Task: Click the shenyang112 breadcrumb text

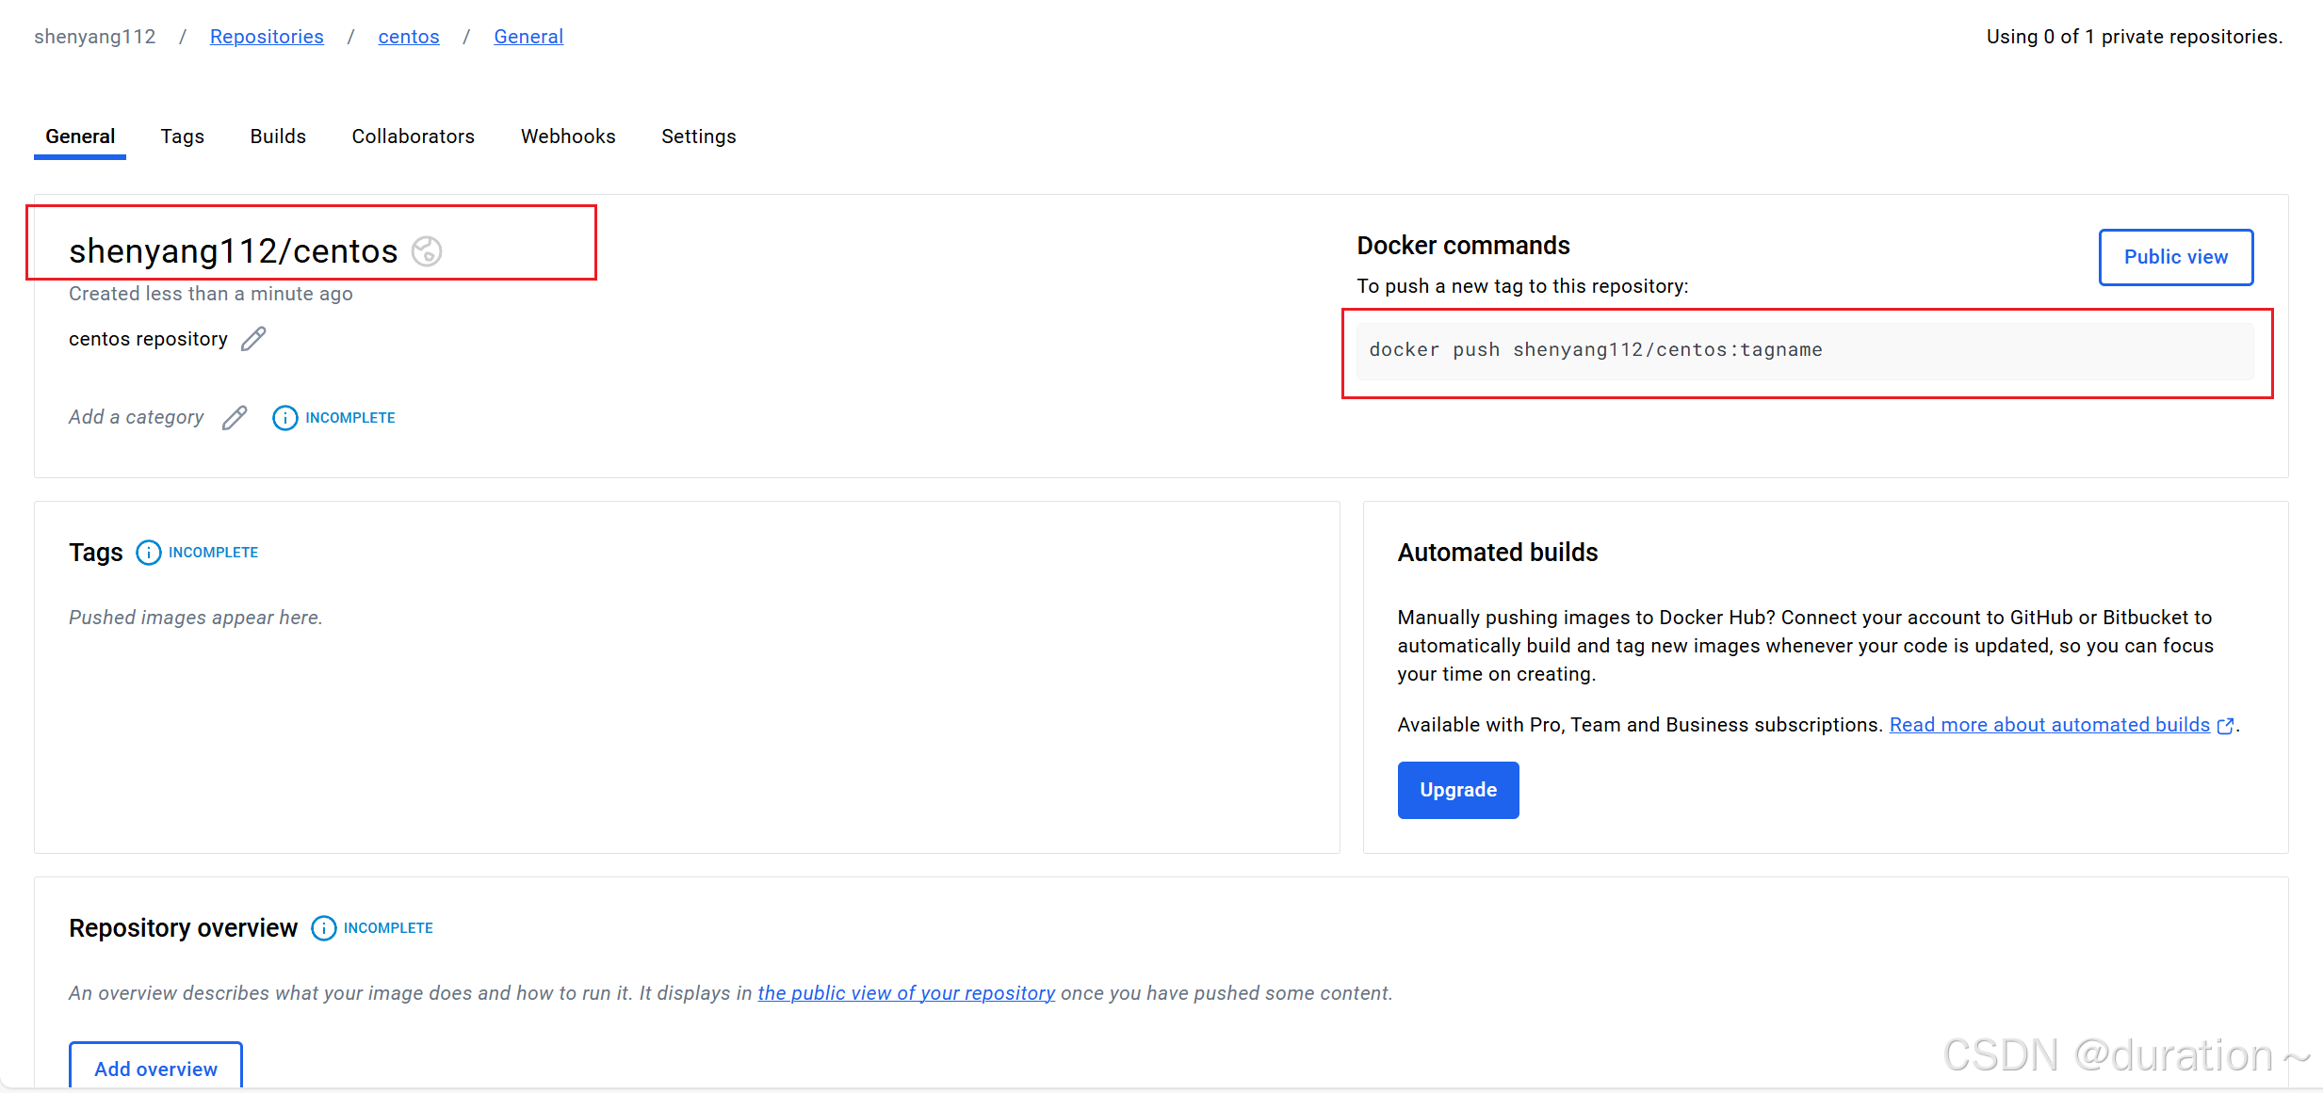Action: 95,37
